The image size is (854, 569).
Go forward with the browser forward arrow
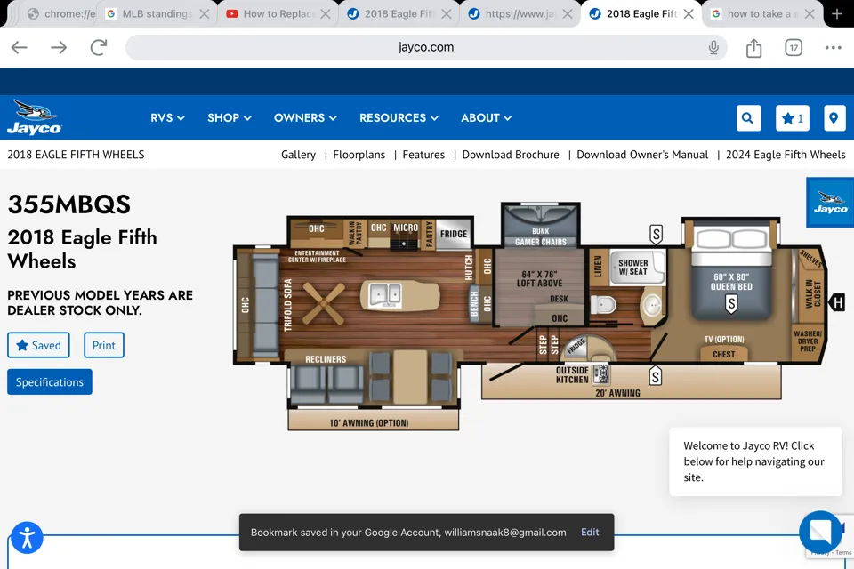(x=59, y=47)
